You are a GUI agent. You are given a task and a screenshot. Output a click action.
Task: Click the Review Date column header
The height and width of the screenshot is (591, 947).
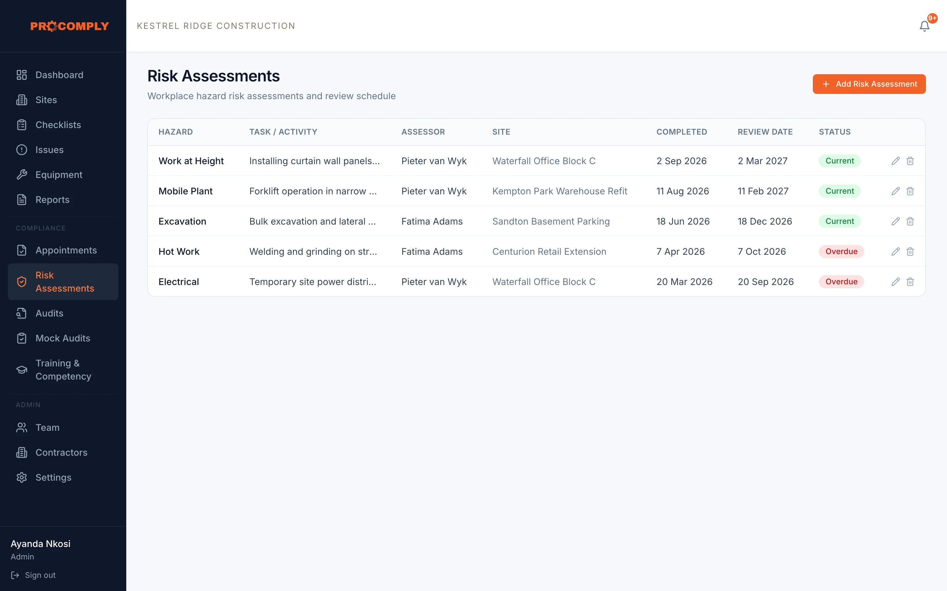coord(765,132)
